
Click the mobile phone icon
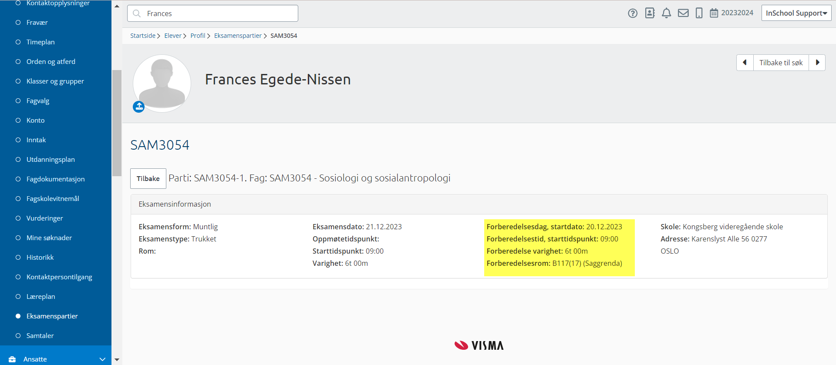pos(699,13)
